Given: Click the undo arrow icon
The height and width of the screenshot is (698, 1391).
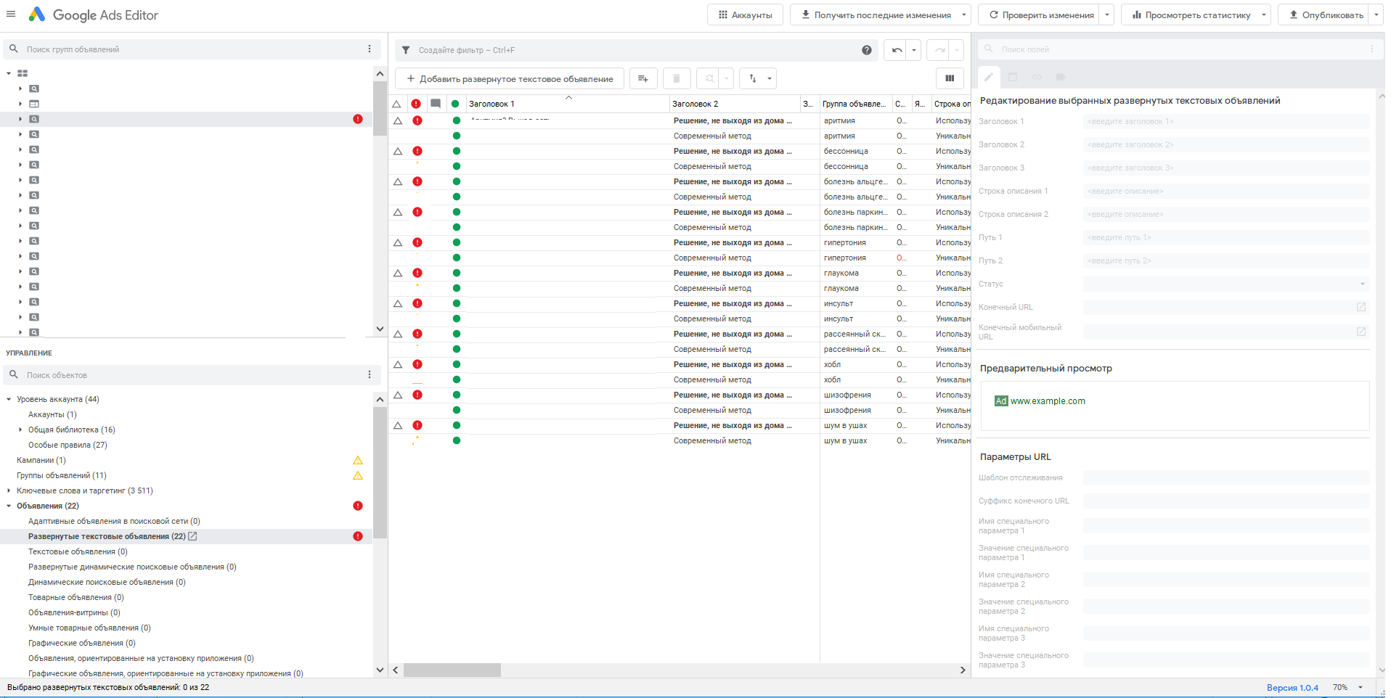Looking at the screenshot, I should (x=897, y=50).
